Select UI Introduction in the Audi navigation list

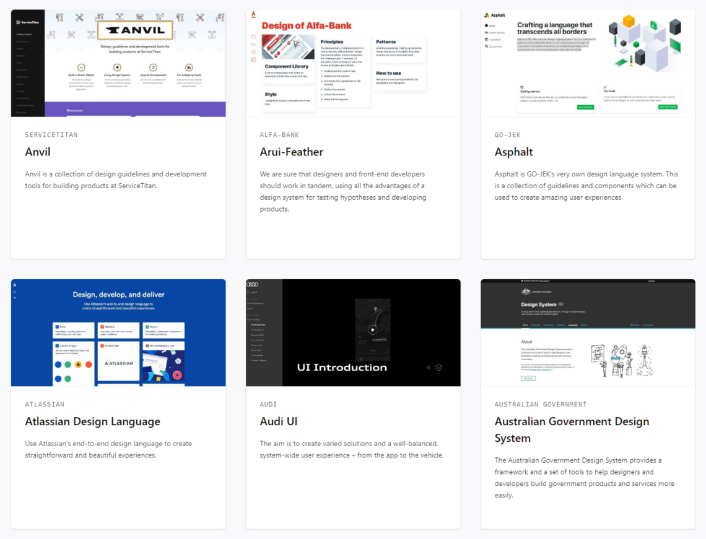[258, 325]
